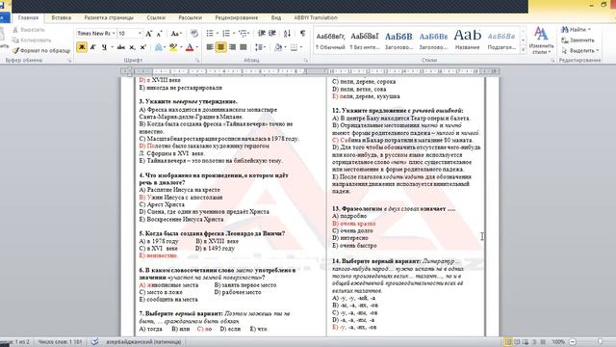Open Text Effects icon
Screen dimensions: 616x347
tap(159, 47)
